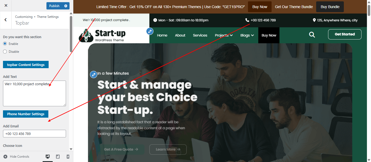Close the Customizer with the X icon
371x162 pixels.
click(6, 6)
